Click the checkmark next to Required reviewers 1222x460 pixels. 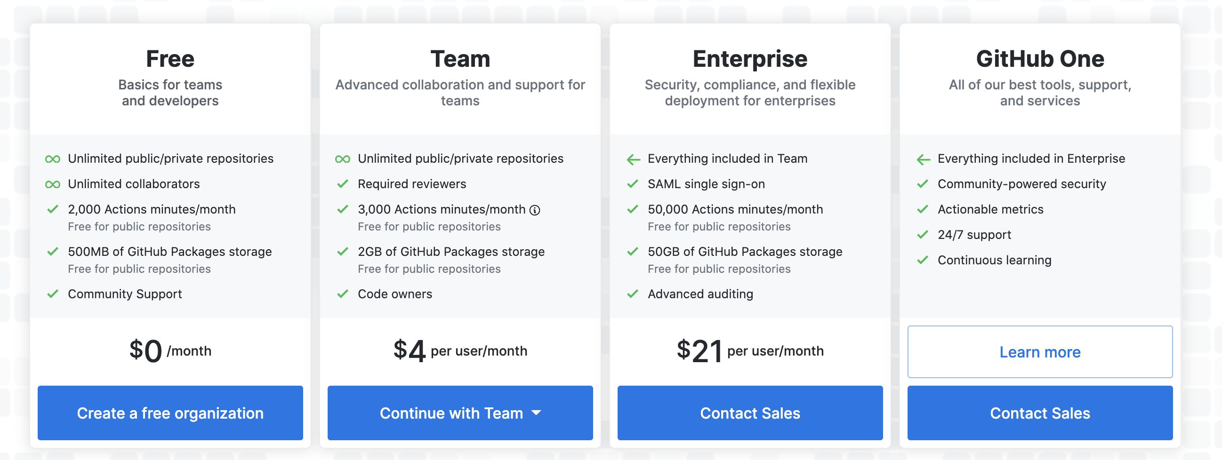[343, 184]
